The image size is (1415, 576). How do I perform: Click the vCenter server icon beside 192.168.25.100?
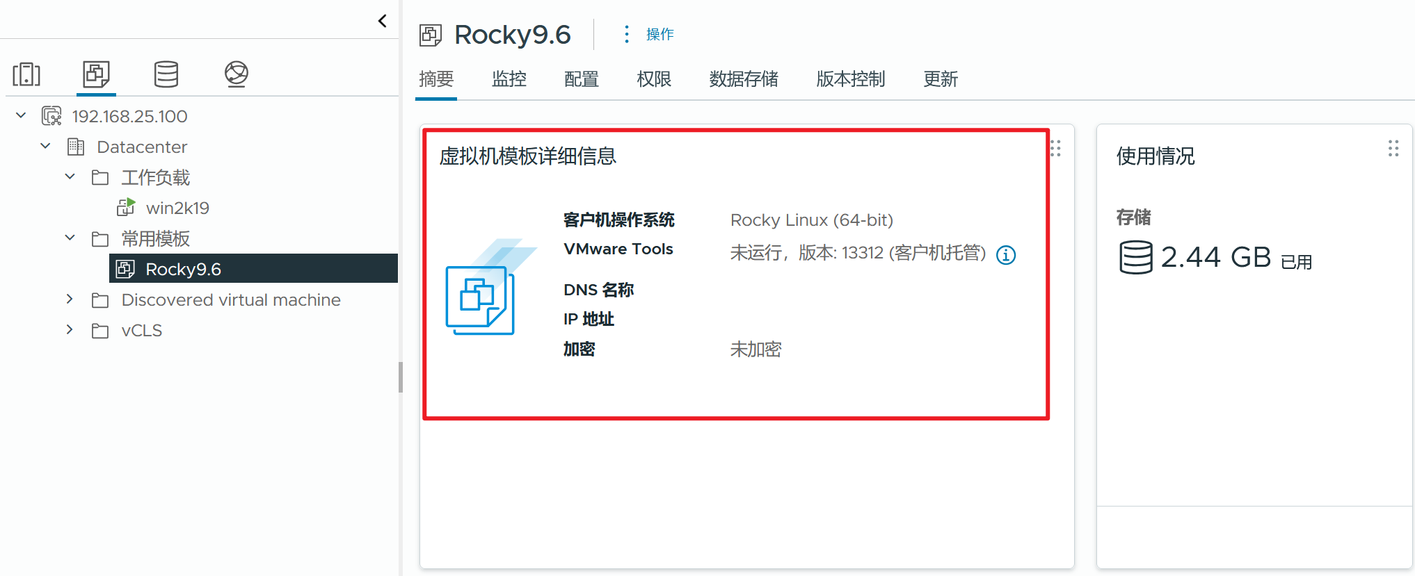pos(51,116)
